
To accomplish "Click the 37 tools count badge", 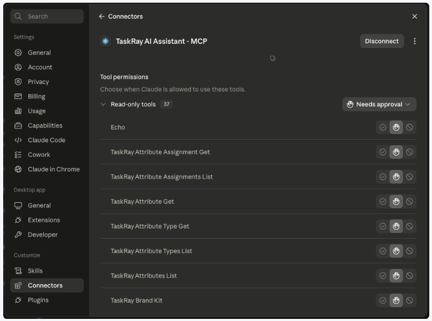I will click(x=166, y=104).
